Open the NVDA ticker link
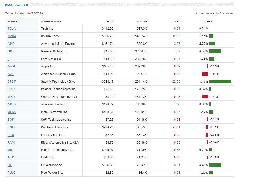This screenshot has width=259, height=179. click(x=12, y=36)
